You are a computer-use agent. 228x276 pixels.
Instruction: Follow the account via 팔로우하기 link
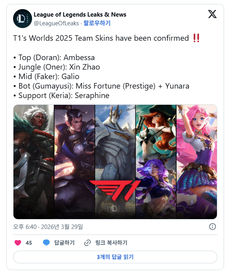[x=97, y=23]
